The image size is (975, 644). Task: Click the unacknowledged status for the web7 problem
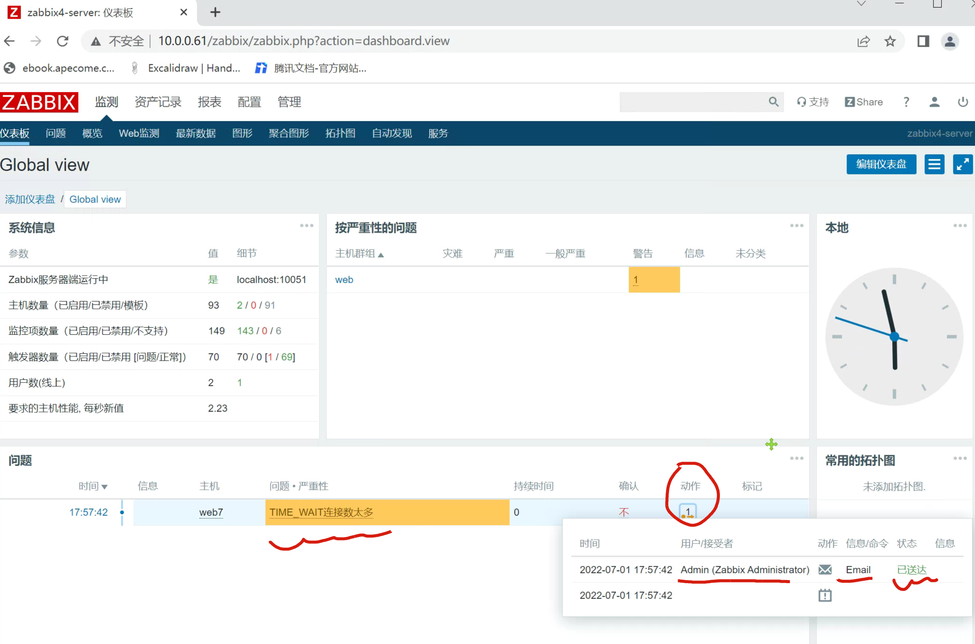point(623,512)
